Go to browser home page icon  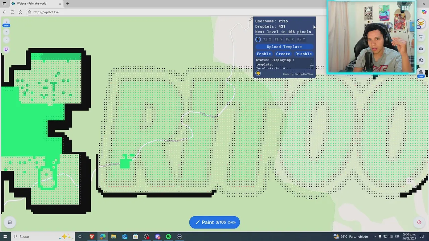click(20, 12)
